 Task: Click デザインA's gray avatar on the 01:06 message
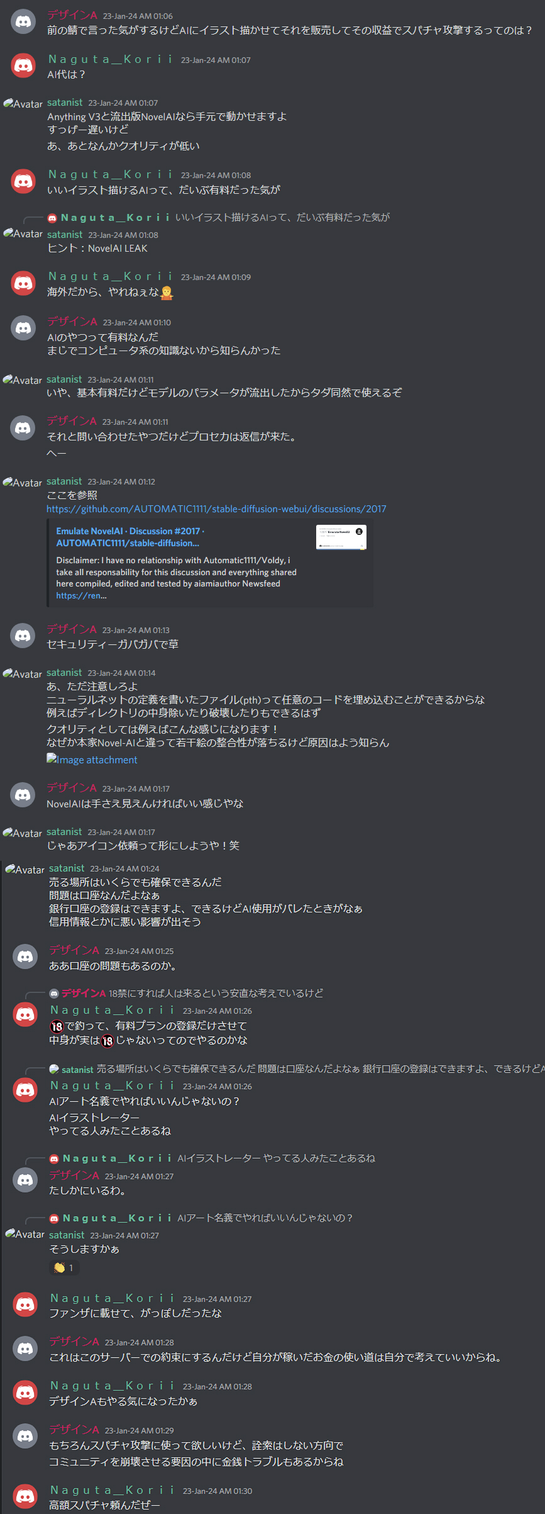click(23, 21)
